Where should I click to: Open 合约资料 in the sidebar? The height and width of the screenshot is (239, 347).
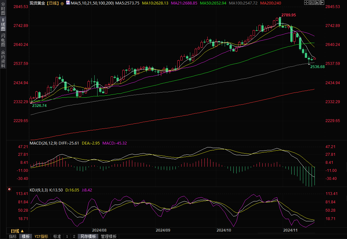click(3, 59)
